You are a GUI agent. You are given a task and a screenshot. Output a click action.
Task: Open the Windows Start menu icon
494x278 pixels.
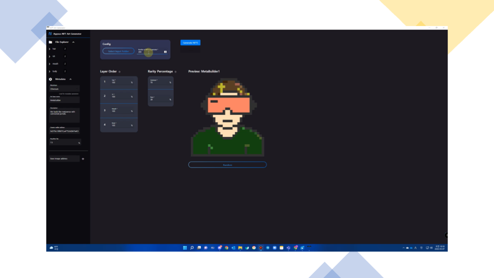click(x=185, y=248)
